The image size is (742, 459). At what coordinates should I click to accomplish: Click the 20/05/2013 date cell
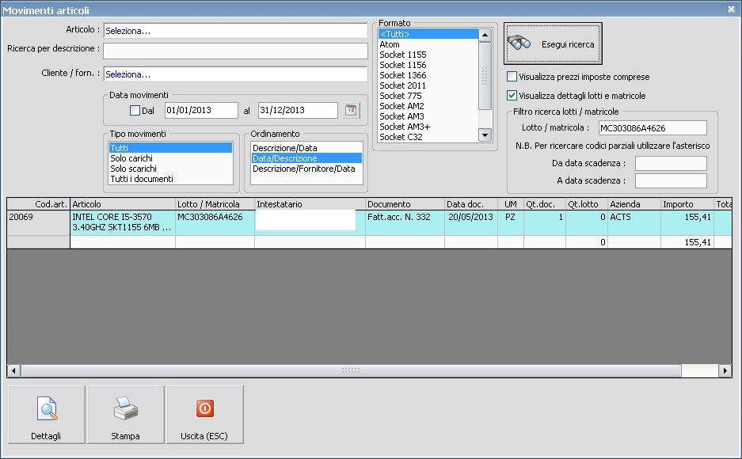[x=471, y=222]
